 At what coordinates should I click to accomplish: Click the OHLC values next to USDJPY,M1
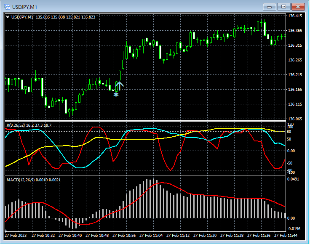(x=65, y=17)
